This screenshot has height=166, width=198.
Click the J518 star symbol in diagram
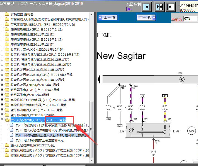(182, 79)
